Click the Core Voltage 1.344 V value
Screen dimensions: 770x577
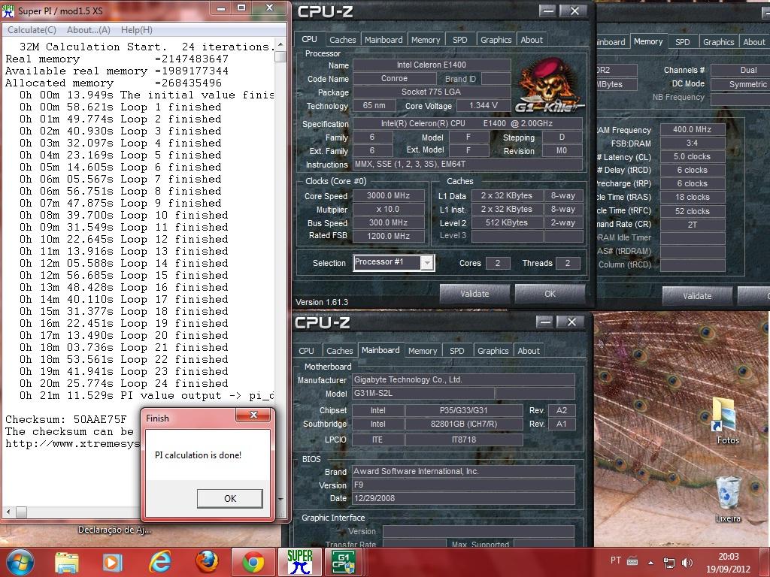pyautogui.click(x=484, y=105)
